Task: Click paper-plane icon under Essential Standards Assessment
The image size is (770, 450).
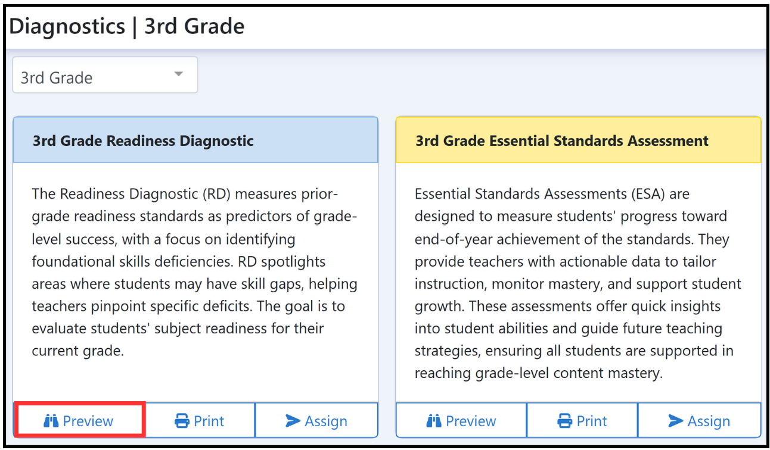Action: (x=676, y=421)
